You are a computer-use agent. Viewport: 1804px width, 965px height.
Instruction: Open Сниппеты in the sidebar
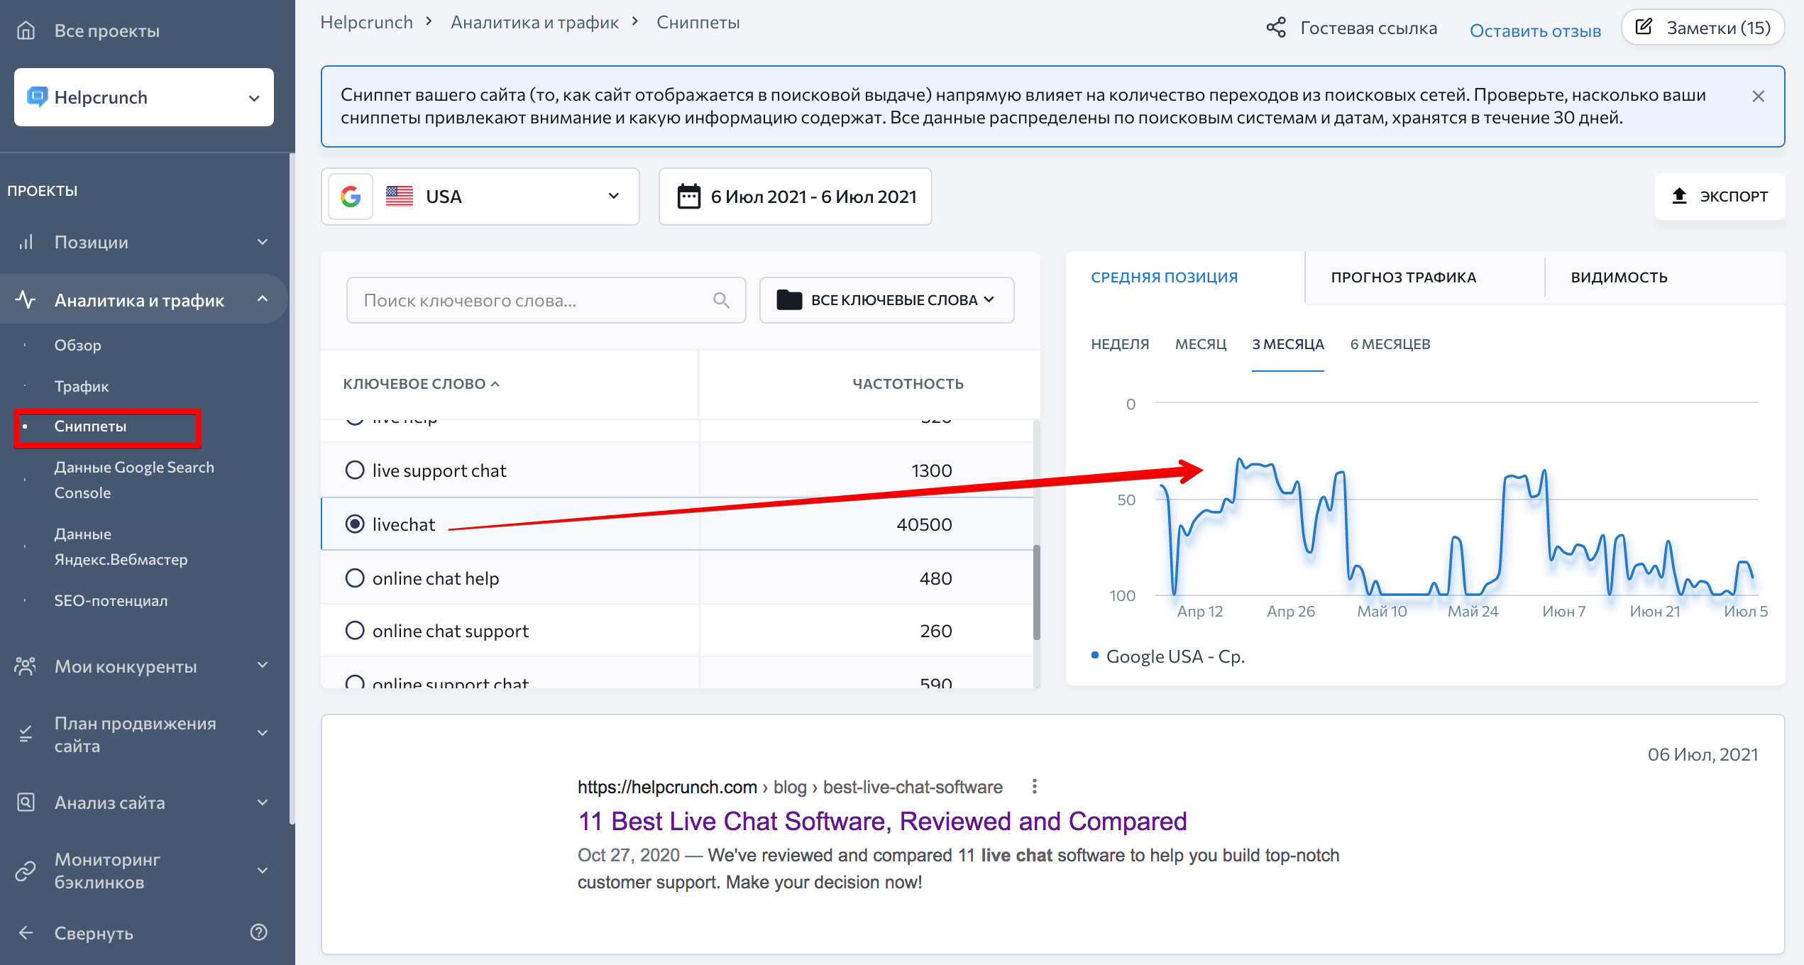[x=90, y=426]
